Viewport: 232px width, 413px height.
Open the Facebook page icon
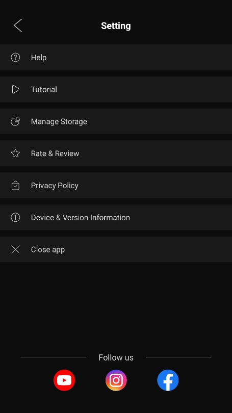(x=168, y=380)
